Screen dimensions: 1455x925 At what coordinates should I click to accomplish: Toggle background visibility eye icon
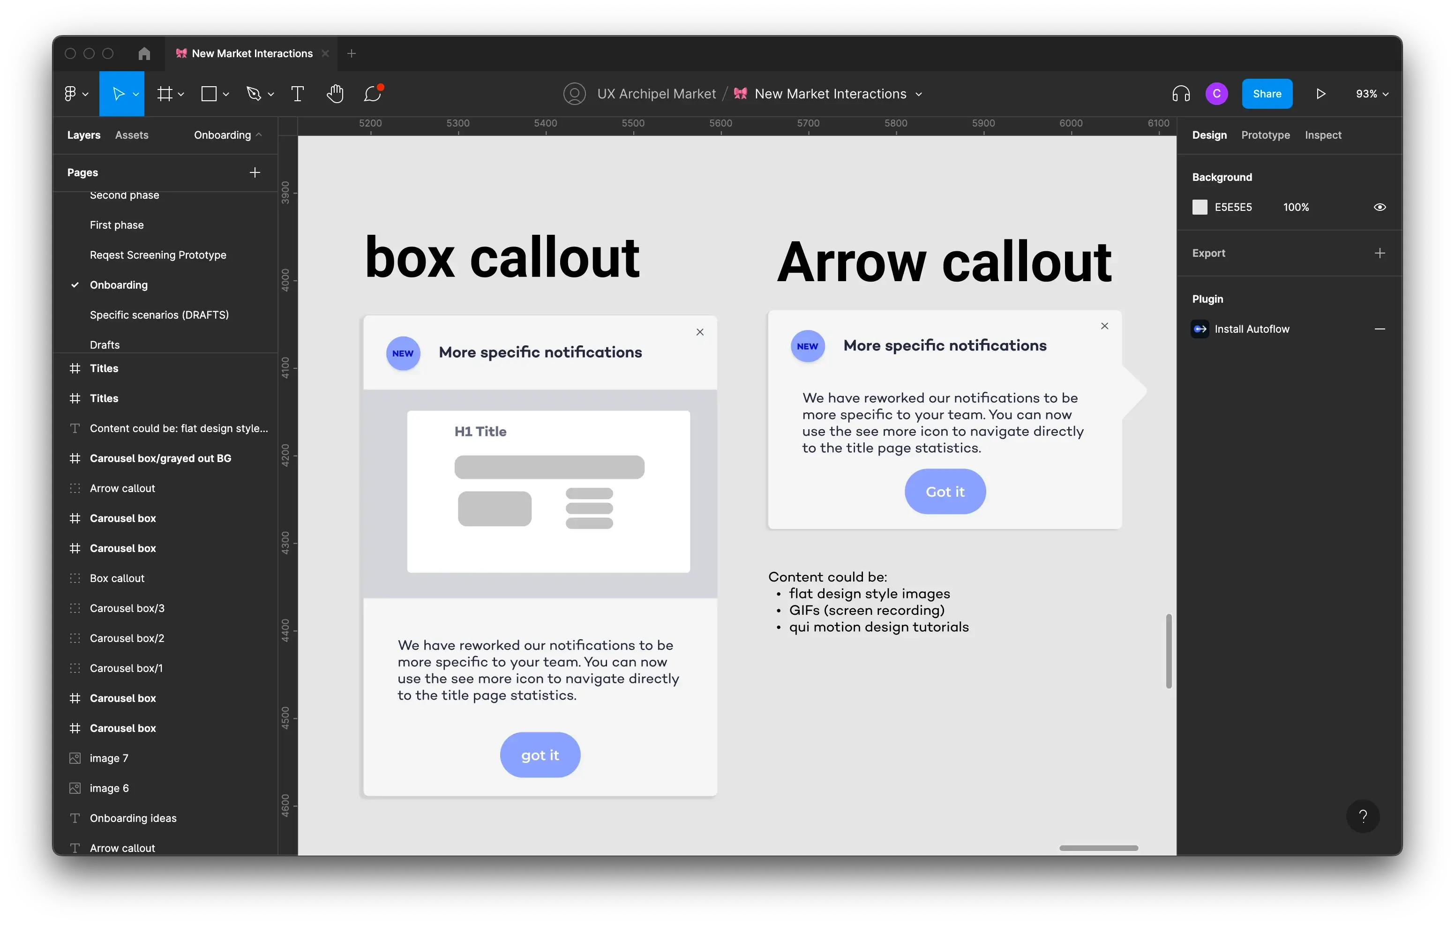(1380, 207)
